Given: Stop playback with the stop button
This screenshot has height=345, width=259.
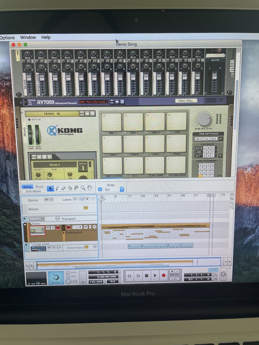Looking at the screenshot, I should 147,276.
